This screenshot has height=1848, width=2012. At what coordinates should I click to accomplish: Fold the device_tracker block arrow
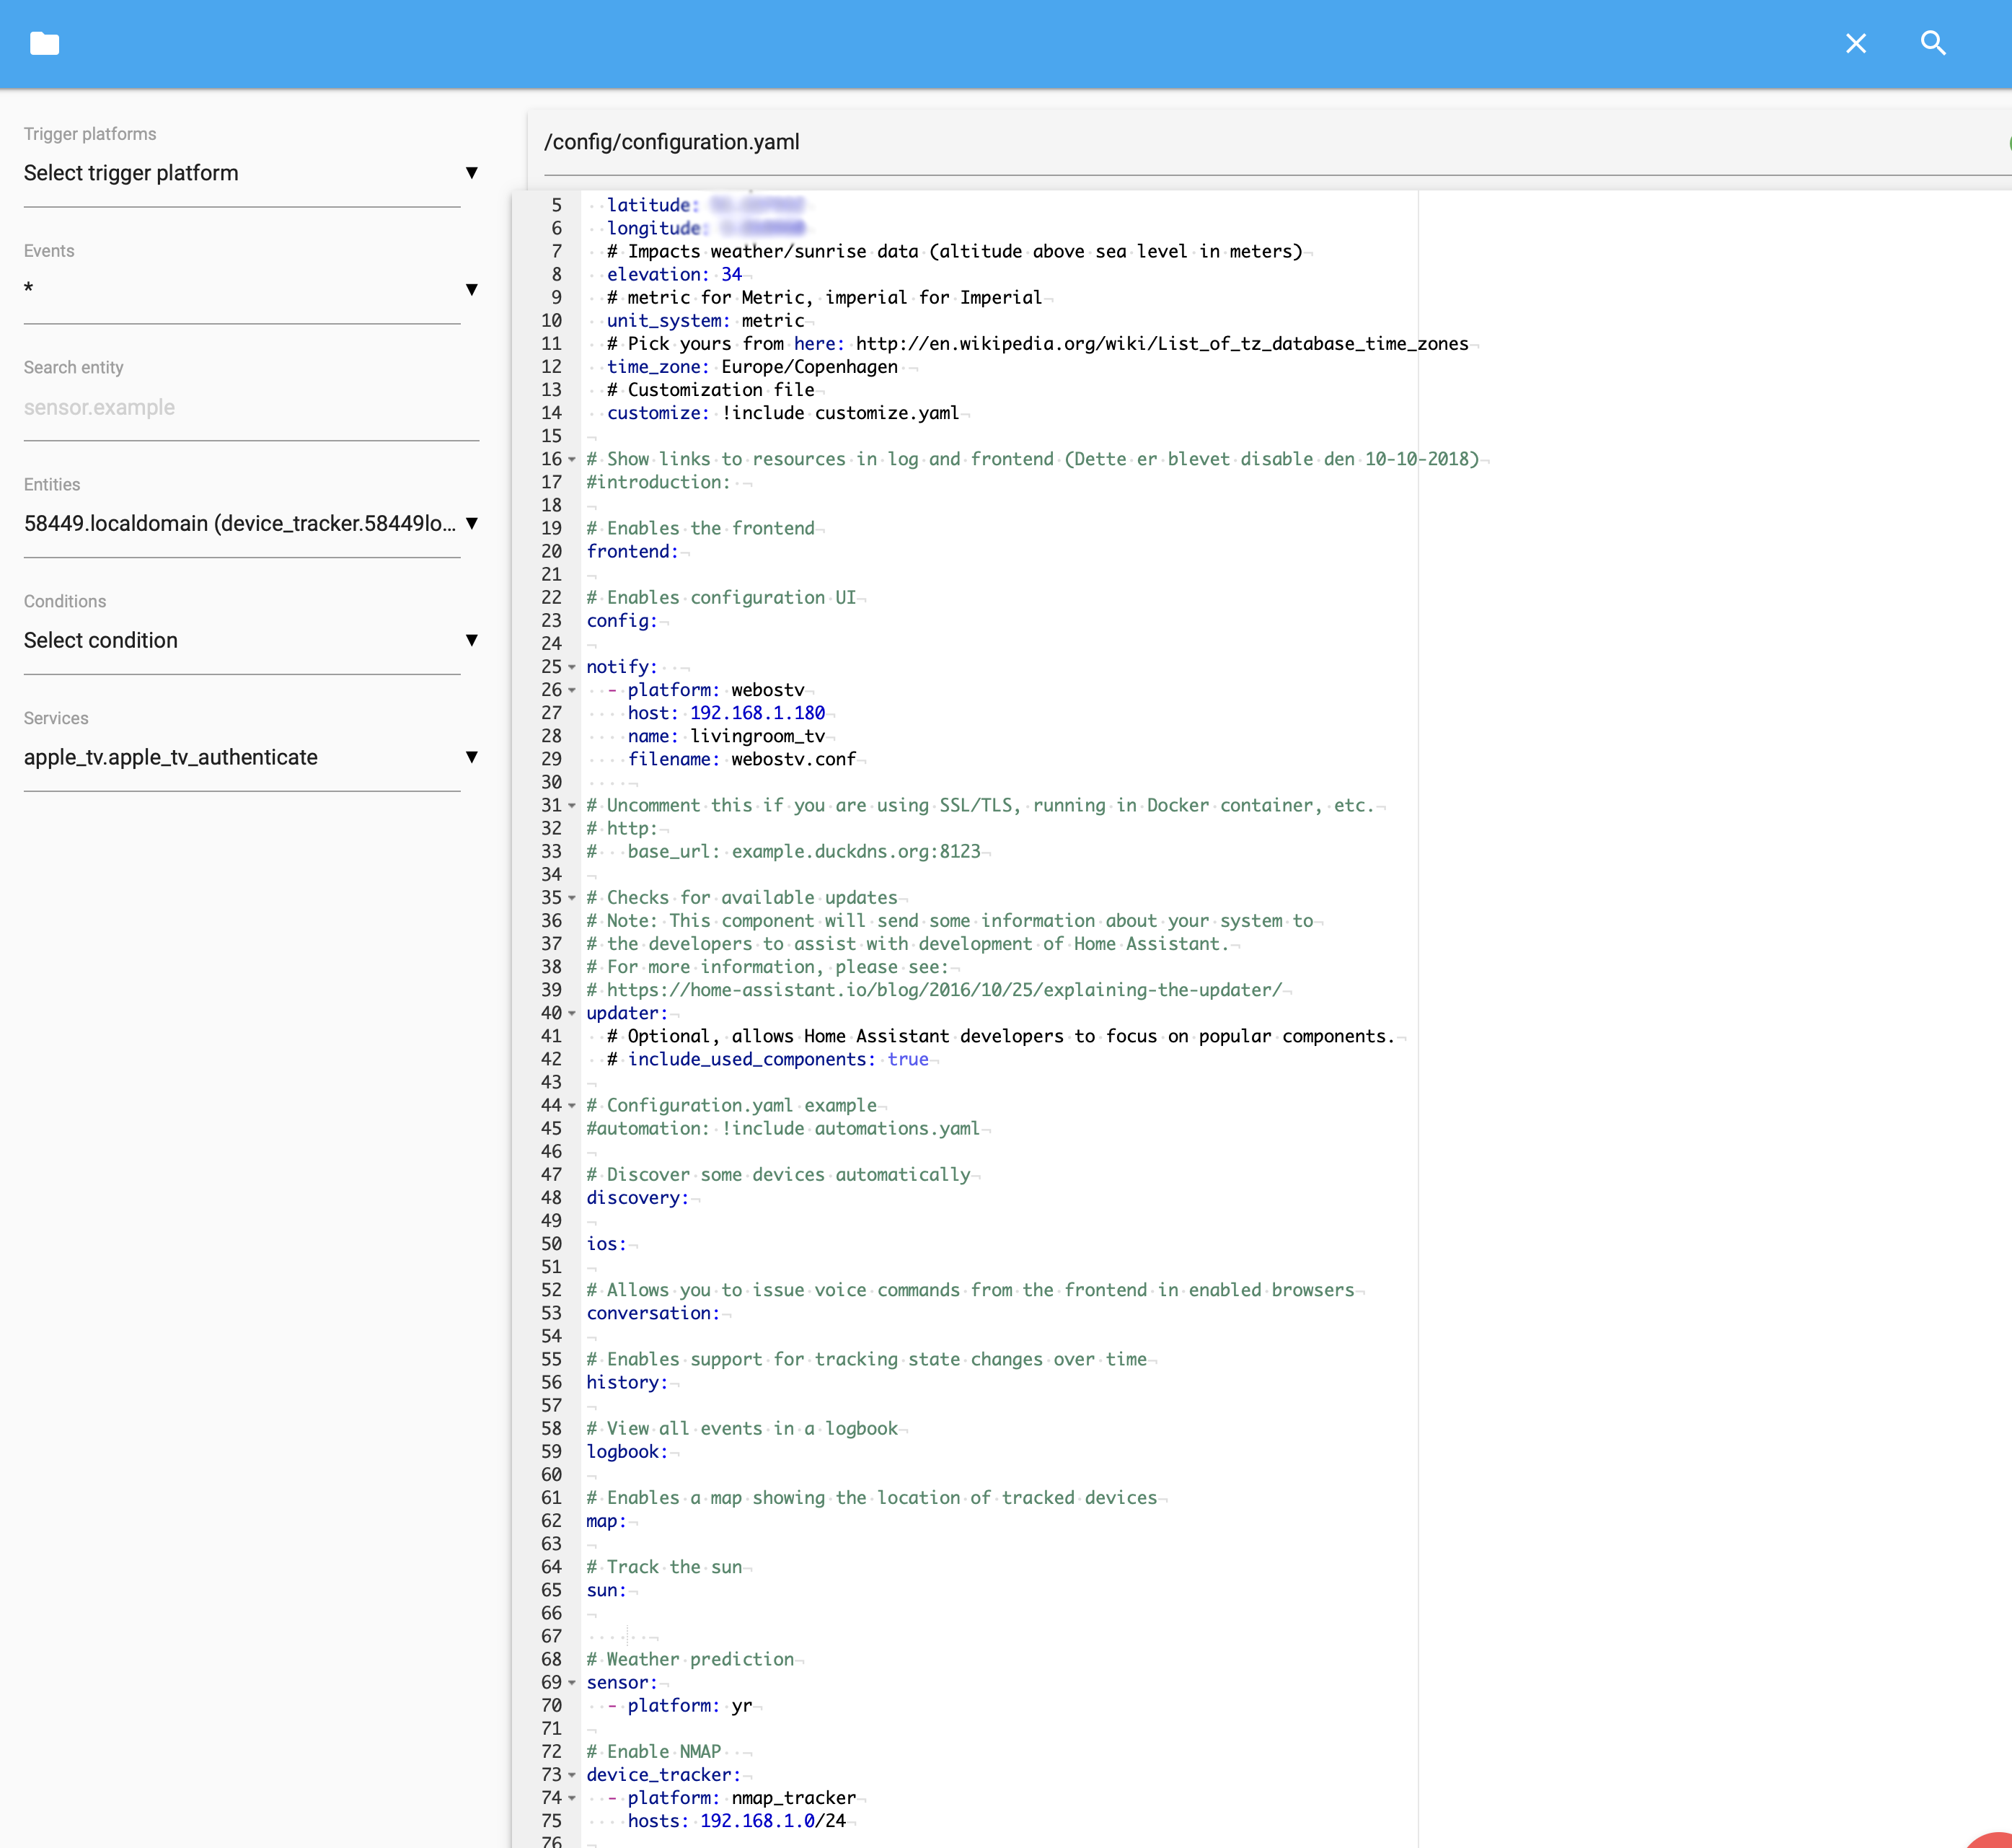572,1776
